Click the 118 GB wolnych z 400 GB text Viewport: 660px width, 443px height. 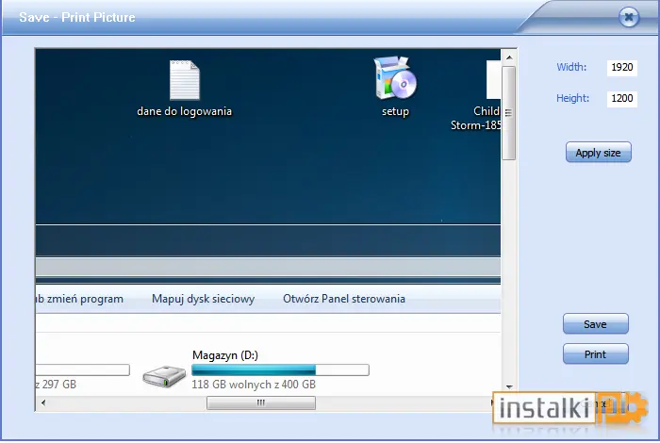tap(254, 385)
